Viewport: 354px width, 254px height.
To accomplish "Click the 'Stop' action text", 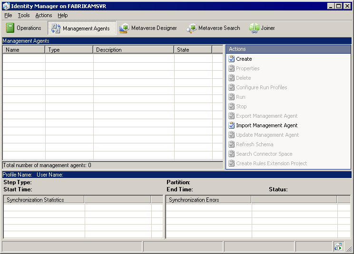I will click(x=241, y=106).
